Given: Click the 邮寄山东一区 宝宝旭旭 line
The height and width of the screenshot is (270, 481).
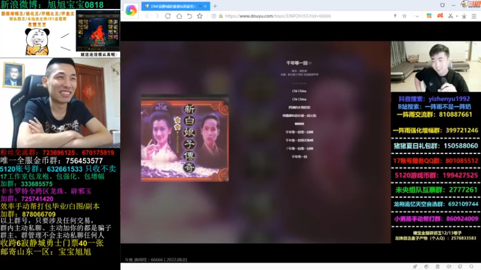Looking at the screenshot, I should coord(46,251).
